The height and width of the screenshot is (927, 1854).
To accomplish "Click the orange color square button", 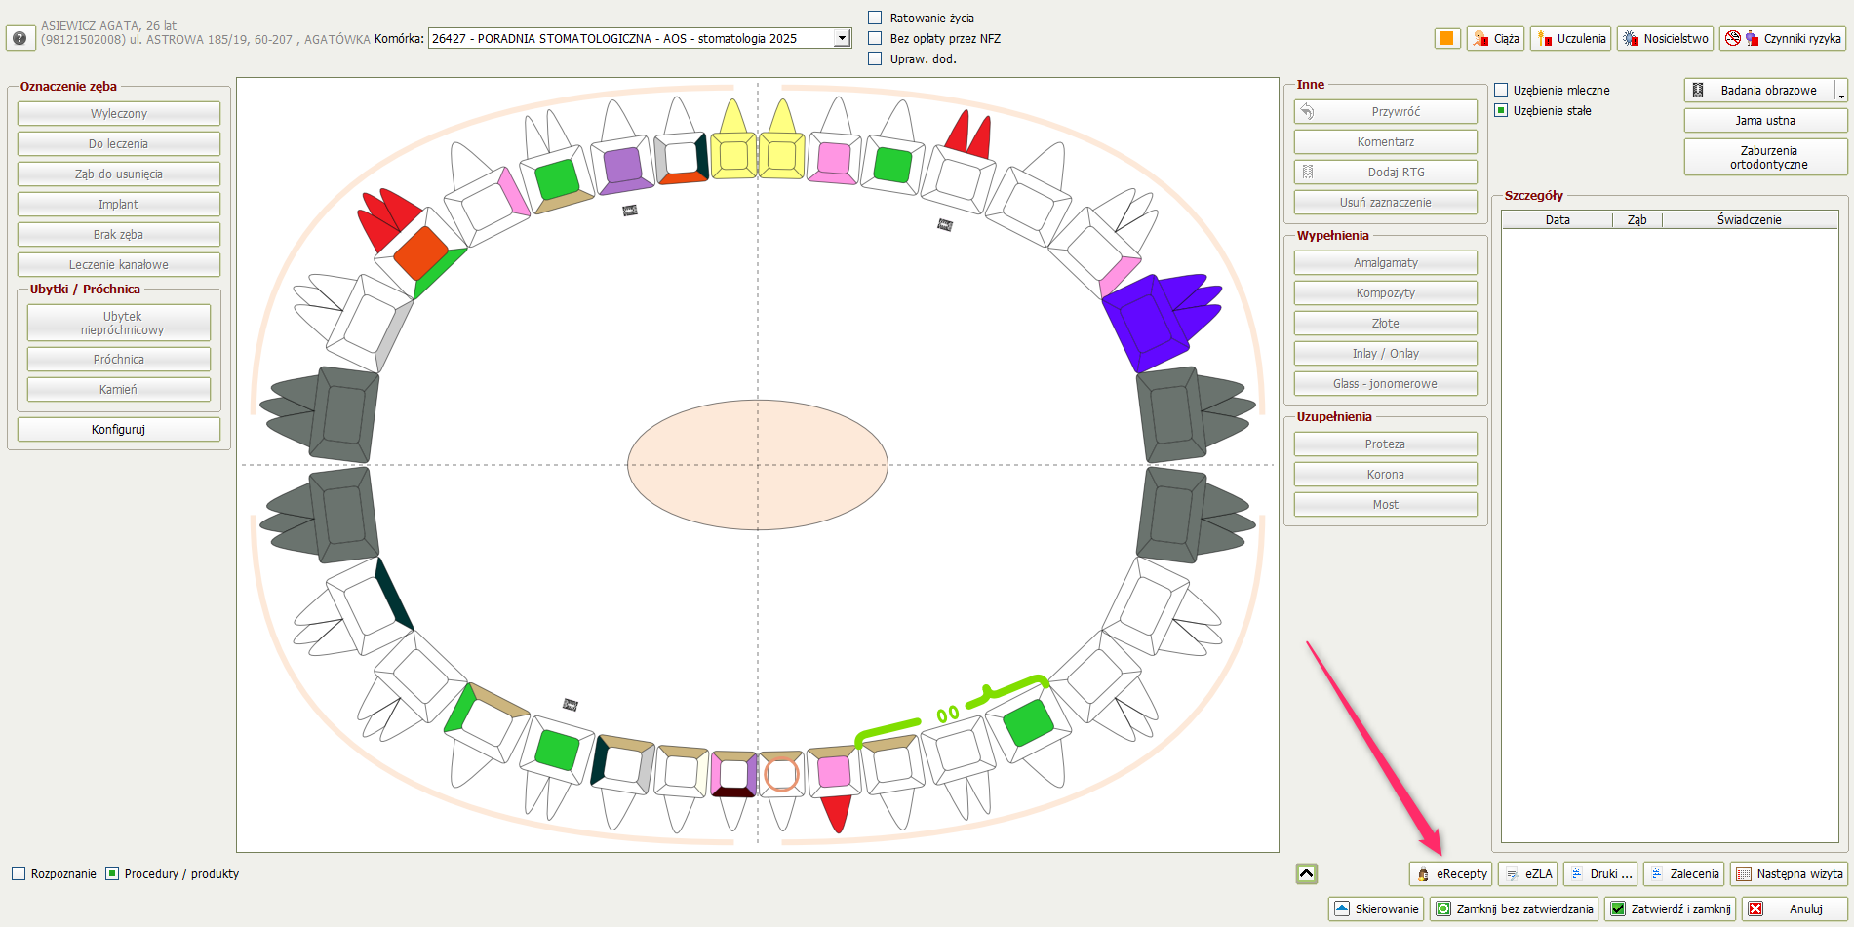I will pos(1446,38).
